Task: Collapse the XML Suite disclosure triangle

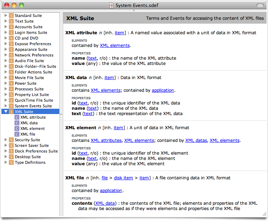Action: (6, 112)
